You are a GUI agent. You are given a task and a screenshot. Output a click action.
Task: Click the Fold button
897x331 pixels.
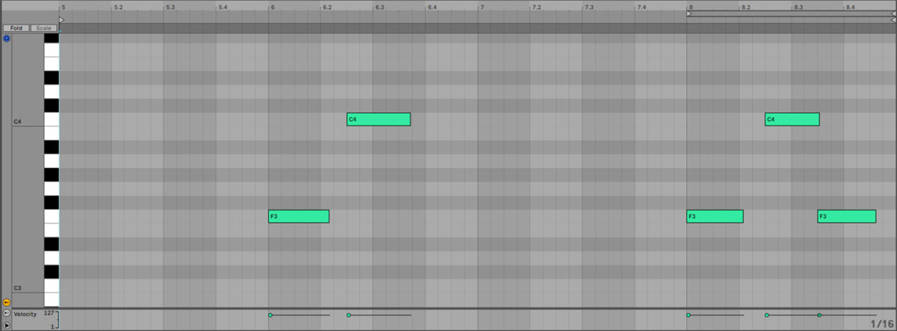pos(16,28)
